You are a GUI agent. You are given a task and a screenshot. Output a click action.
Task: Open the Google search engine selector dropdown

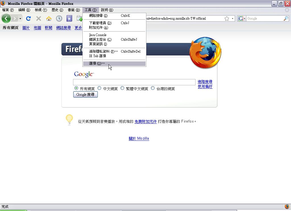(242, 18)
